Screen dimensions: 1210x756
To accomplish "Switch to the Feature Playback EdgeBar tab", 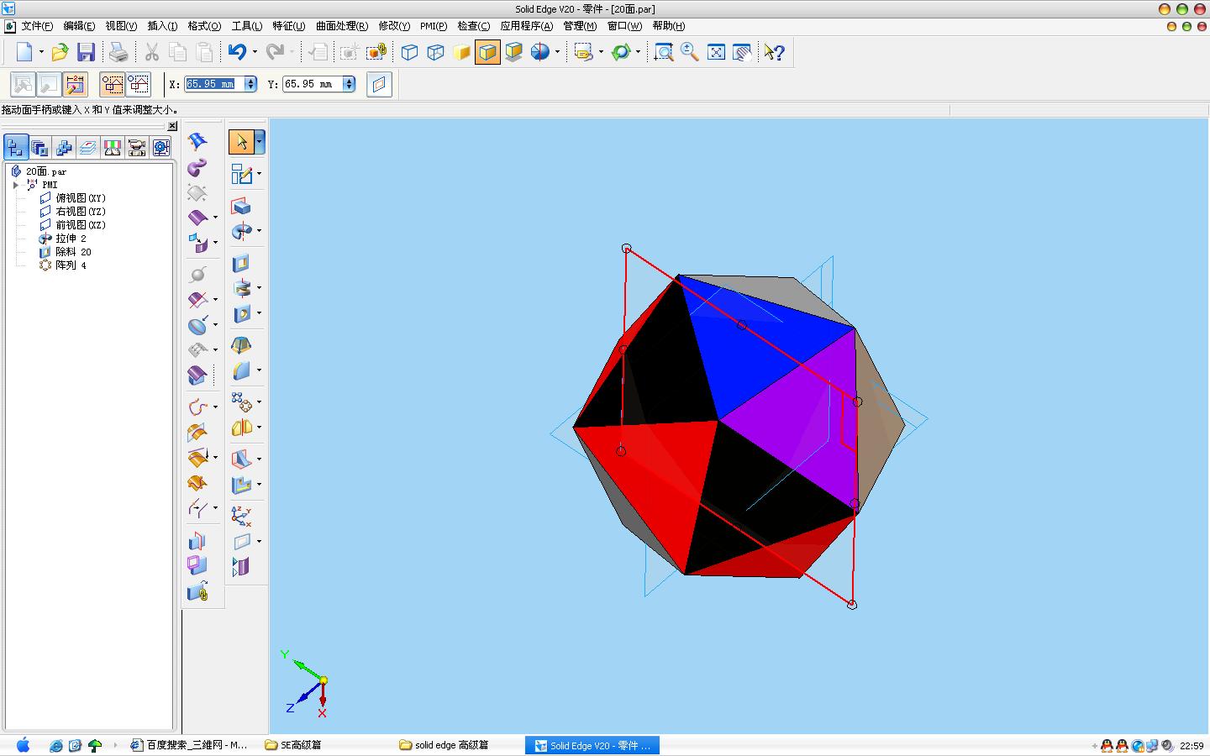I will pos(136,148).
